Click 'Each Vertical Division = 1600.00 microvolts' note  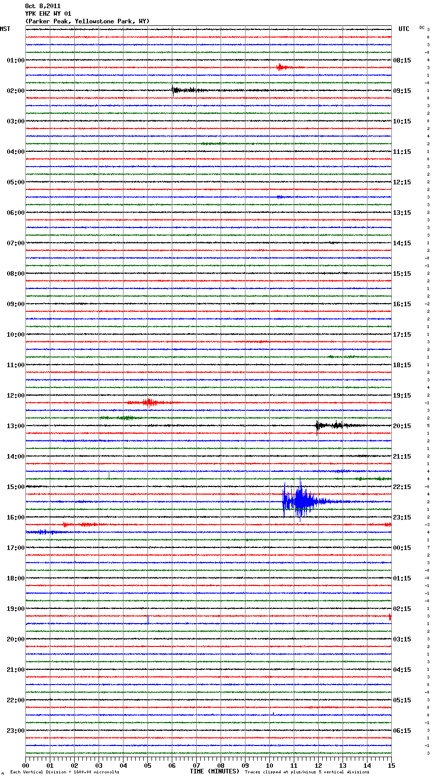point(65,772)
